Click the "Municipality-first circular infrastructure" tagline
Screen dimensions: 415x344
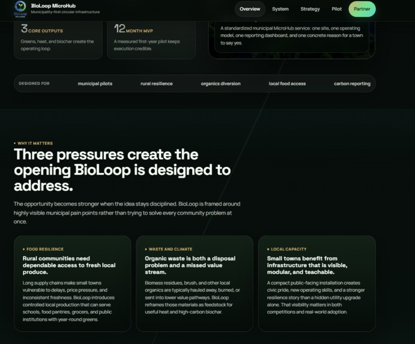coord(65,12)
